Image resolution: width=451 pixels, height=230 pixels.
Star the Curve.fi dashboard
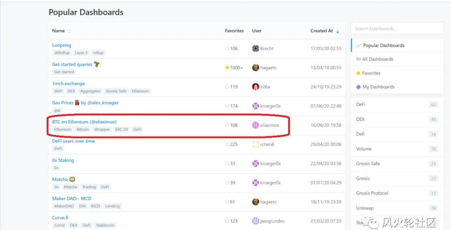[x=227, y=221]
